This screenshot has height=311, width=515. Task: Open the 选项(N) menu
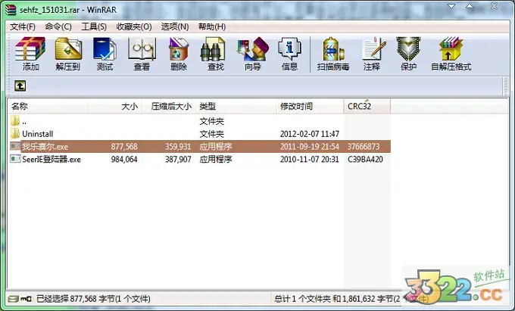(x=175, y=26)
